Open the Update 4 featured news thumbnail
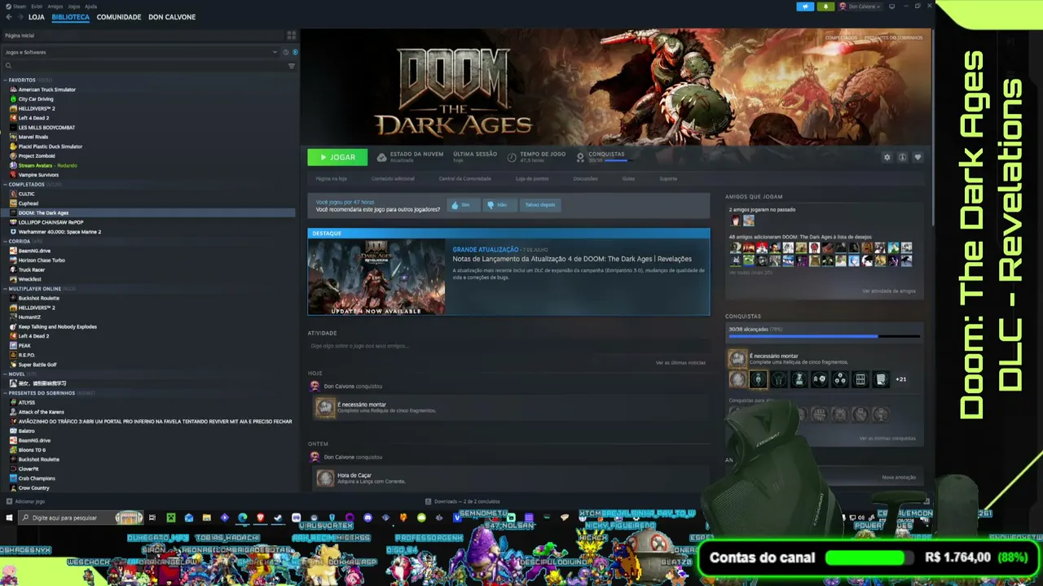 [x=376, y=277]
